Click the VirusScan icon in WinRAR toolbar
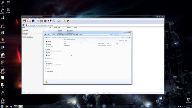The height and width of the screenshot is (108, 192). 59,21
